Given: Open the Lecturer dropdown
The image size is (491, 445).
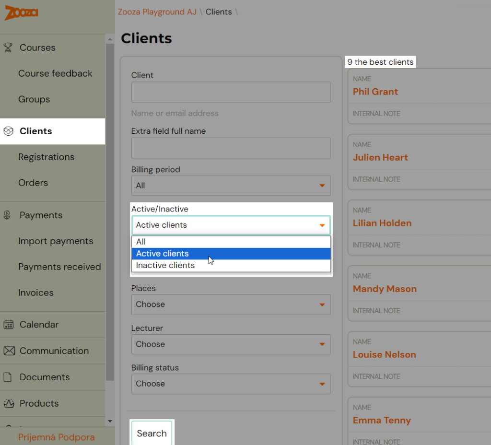Looking at the screenshot, I should click(231, 344).
